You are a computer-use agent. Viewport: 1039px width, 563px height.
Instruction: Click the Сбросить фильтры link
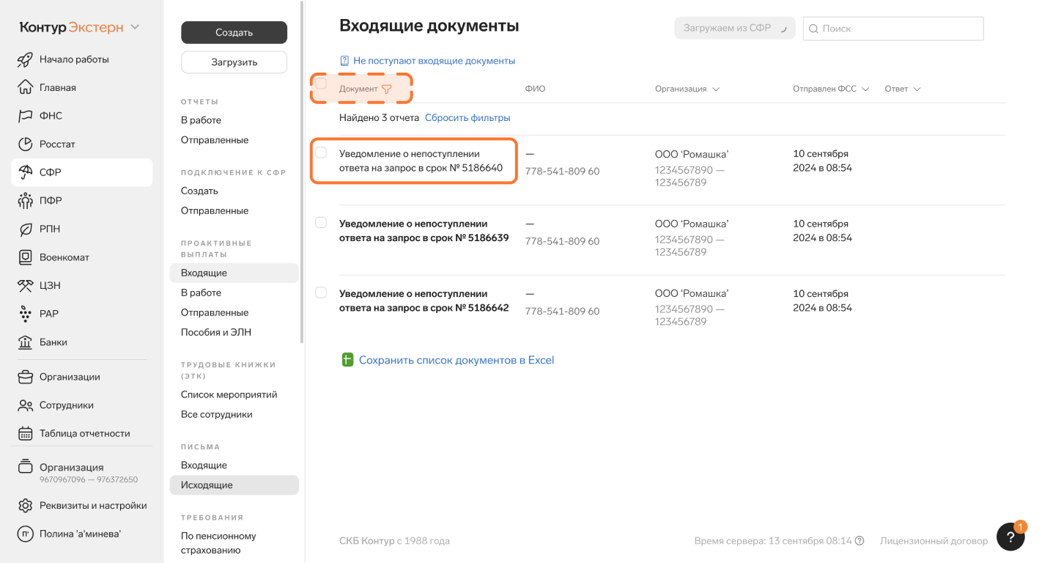point(467,117)
